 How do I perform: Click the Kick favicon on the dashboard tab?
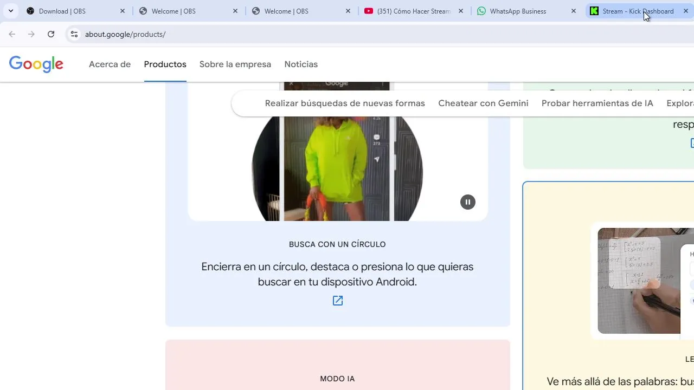[594, 11]
